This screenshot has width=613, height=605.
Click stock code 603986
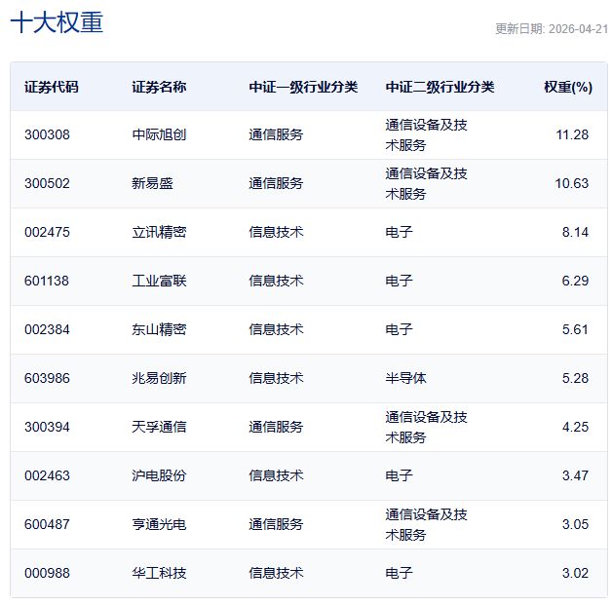[x=48, y=378]
